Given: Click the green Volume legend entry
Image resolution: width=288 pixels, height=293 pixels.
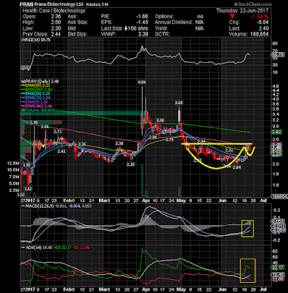Looking at the screenshot, I should point(37,110).
